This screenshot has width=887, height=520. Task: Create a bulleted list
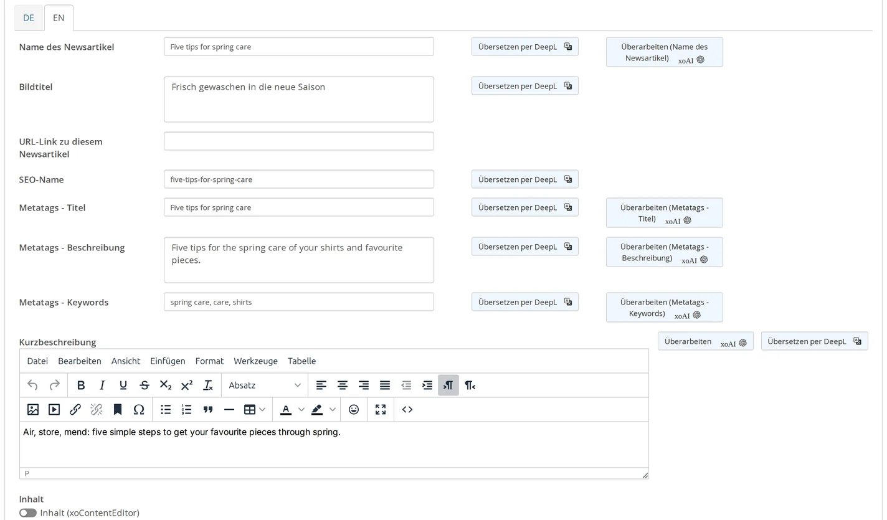click(166, 410)
